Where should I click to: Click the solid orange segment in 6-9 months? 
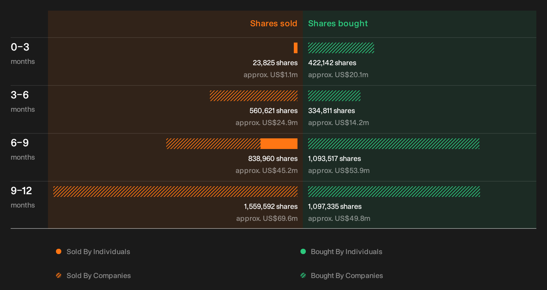(279, 144)
